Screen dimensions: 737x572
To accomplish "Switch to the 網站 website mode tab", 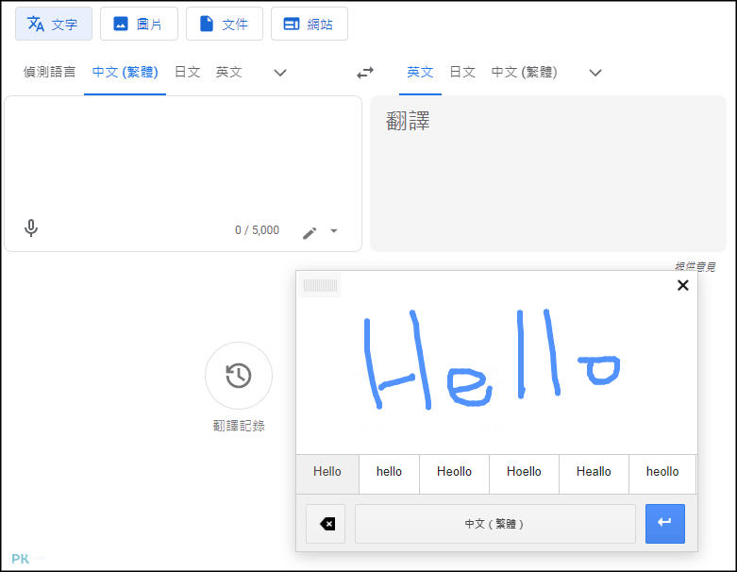I will click(310, 24).
